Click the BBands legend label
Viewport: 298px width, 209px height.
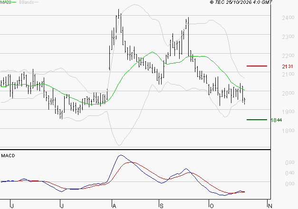[27, 2]
